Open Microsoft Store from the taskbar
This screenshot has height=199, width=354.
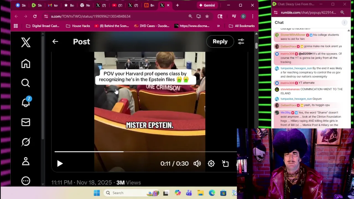[x=223, y=193]
